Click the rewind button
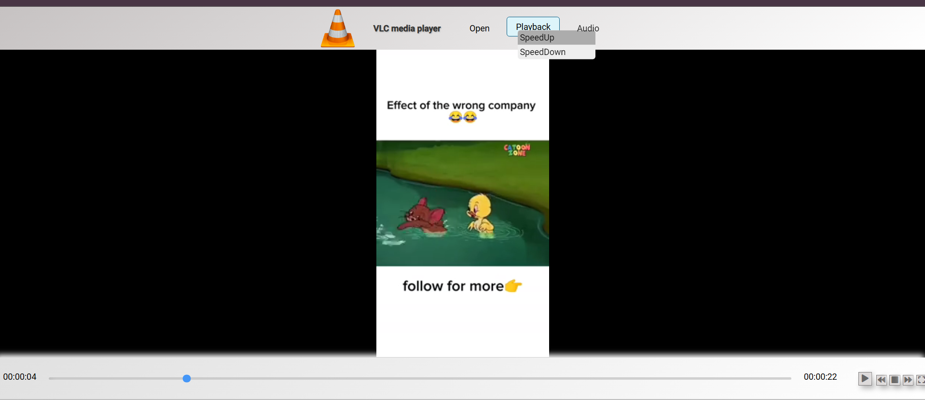Viewport: 925px width, 400px height. (x=882, y=380)
